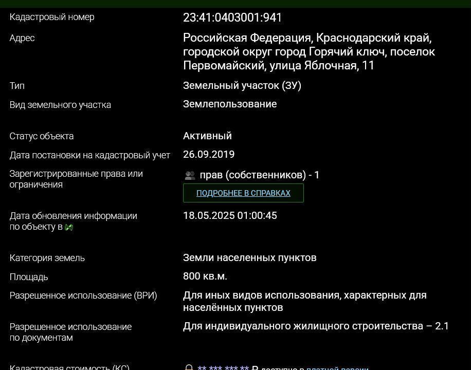Click the label Зарегистрированные права или ограничения

[76, 179]
